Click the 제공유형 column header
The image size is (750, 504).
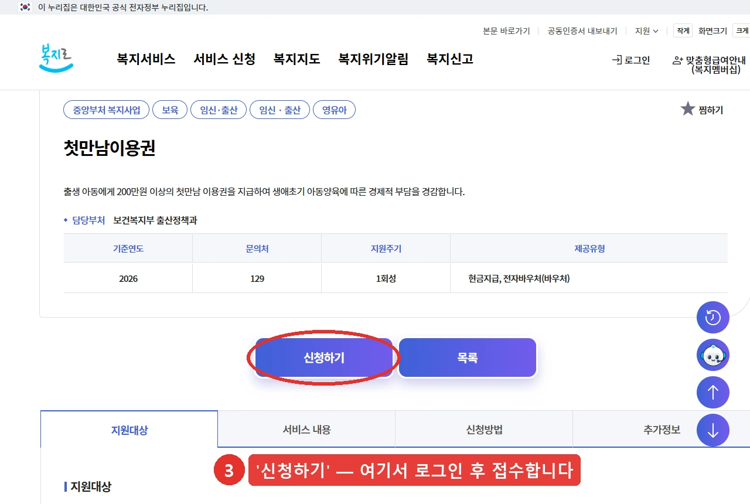pos(589,248)
